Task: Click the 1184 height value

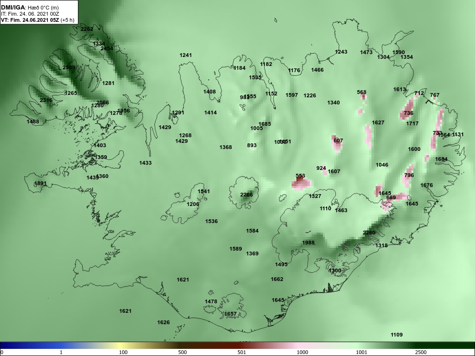Action: pyautogui.click(x=239, y=68)
